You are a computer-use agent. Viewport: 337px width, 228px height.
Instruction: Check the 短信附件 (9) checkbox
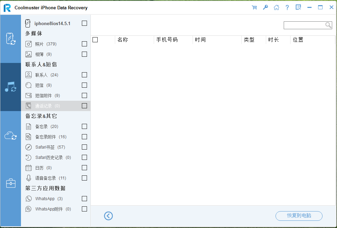pyautogui.click(x=85, y=95)
